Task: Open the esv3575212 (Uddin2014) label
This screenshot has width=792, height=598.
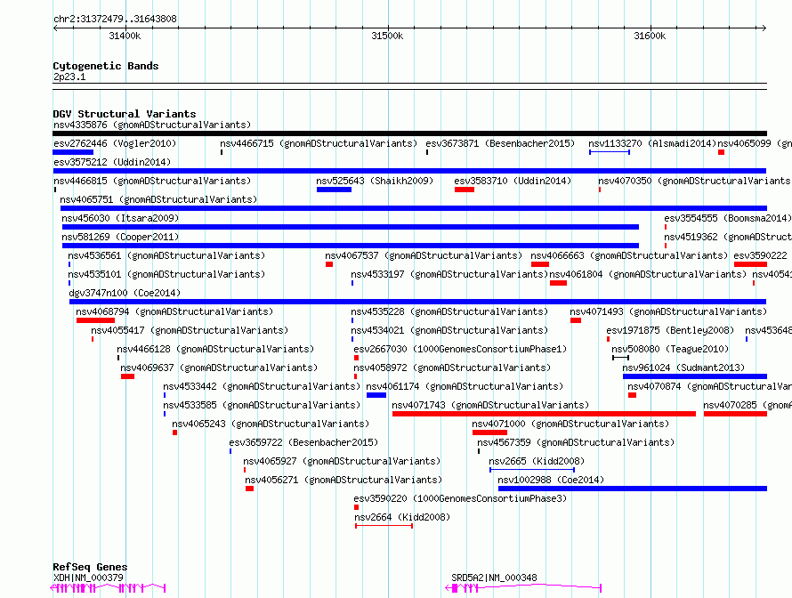Action: point(112,162)
